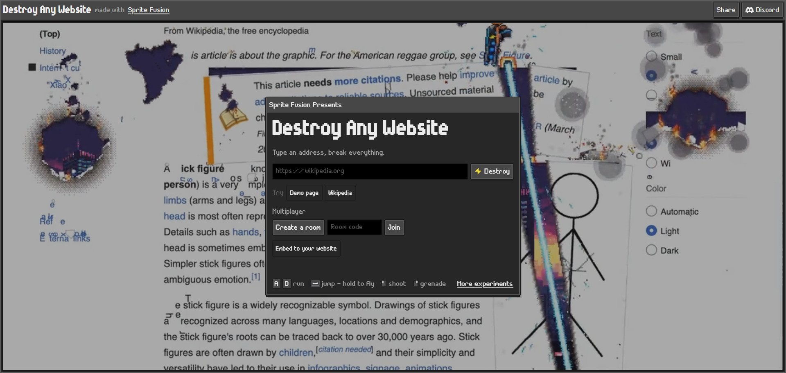Click the book icon in the citation notice
Image resolution: width=786 pixels, height=373 pixels.
[x=233, y=118]
